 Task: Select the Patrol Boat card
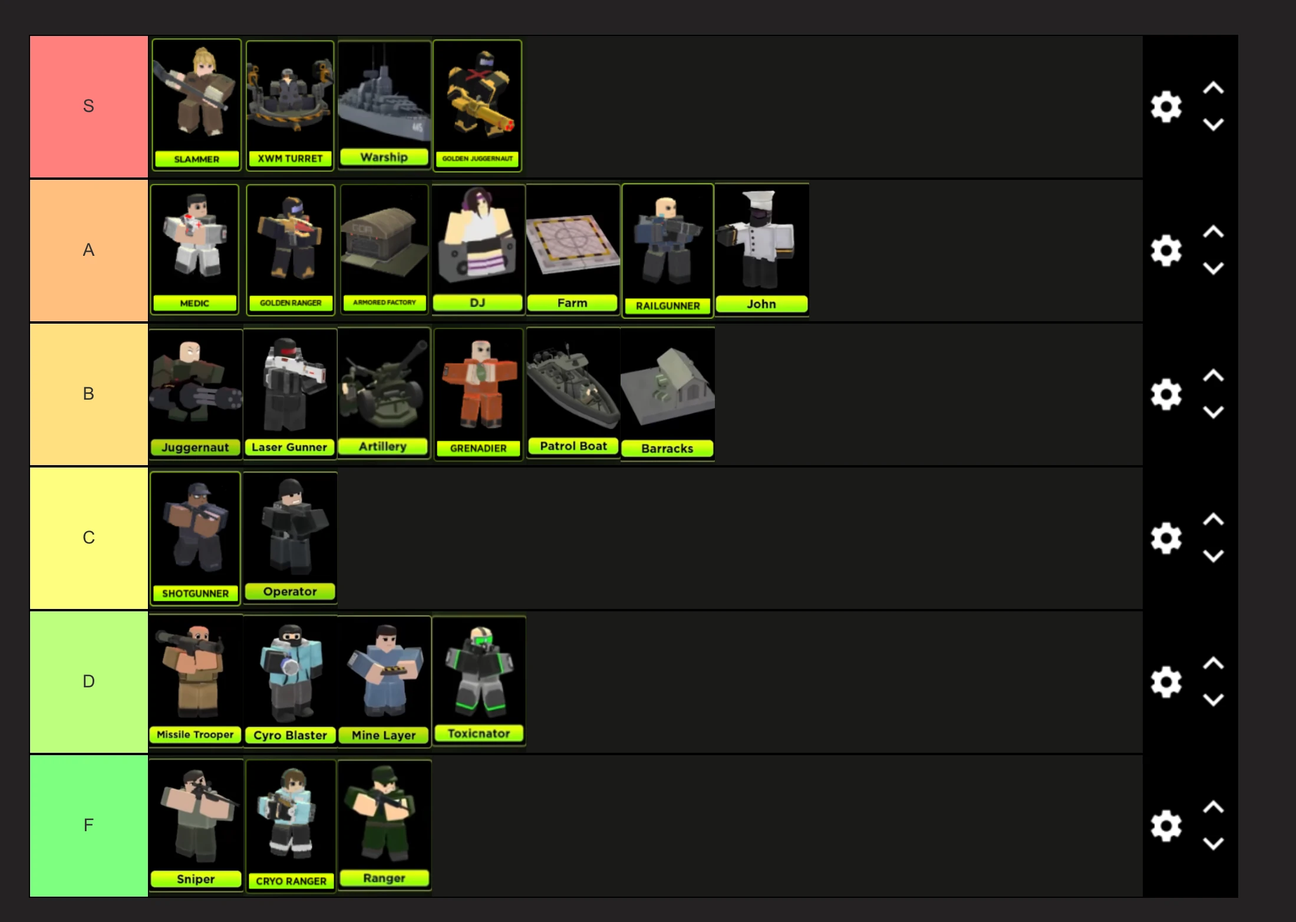pos(573,393)
